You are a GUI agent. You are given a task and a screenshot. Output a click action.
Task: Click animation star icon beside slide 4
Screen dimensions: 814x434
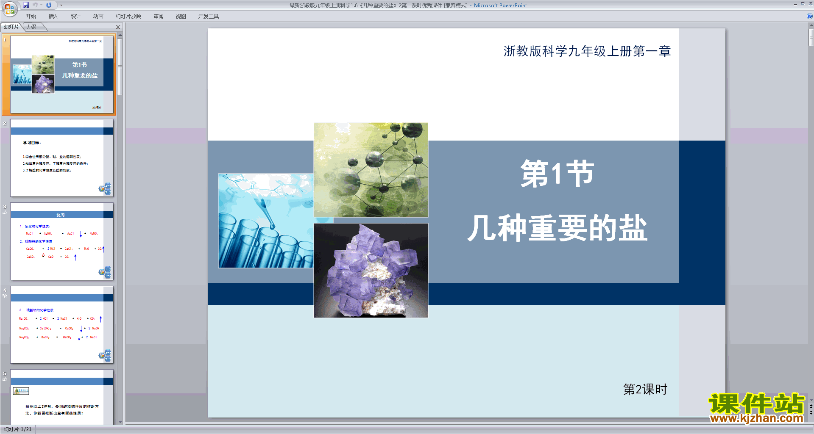coord(5,296)
